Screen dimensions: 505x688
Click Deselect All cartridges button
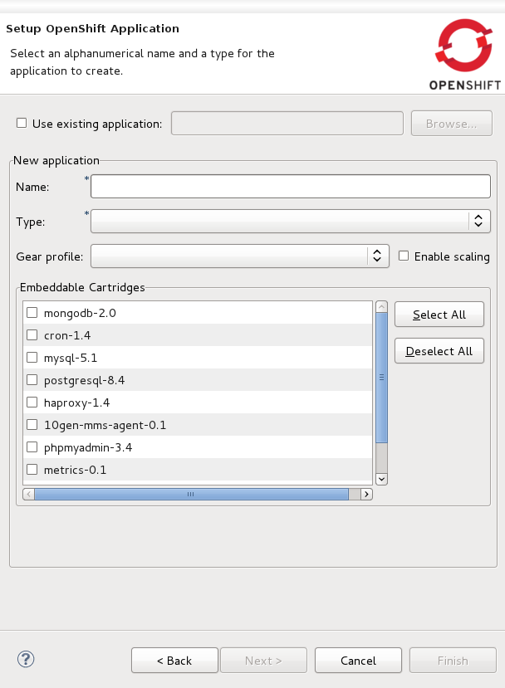point(439,350)
